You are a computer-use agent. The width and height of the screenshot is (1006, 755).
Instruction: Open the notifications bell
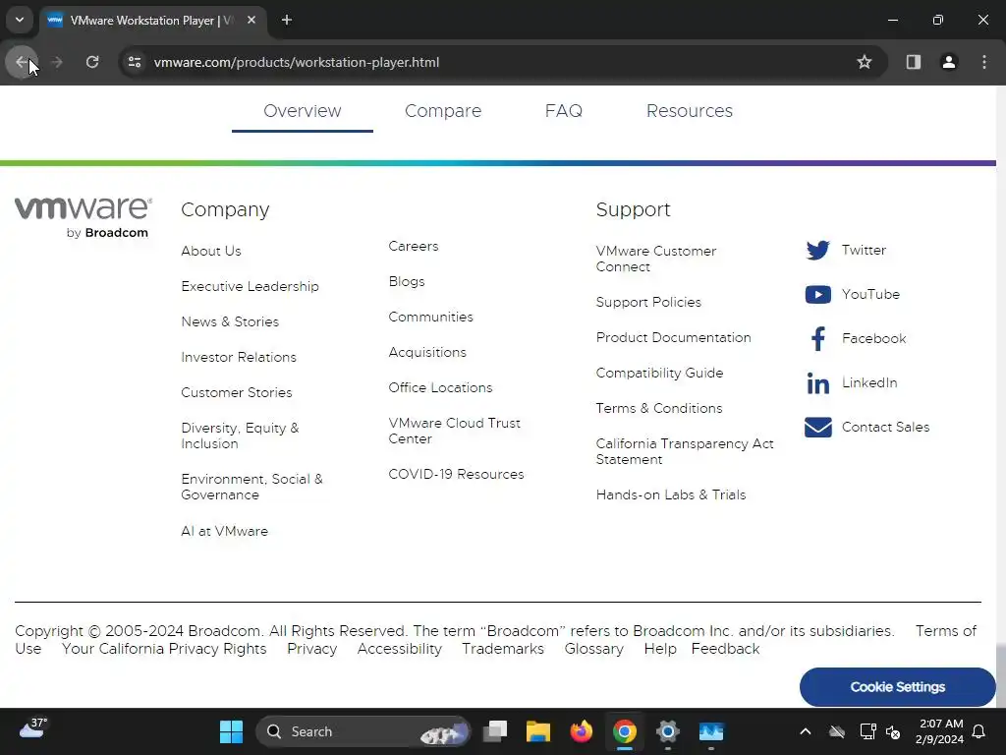tap(978, 731)
